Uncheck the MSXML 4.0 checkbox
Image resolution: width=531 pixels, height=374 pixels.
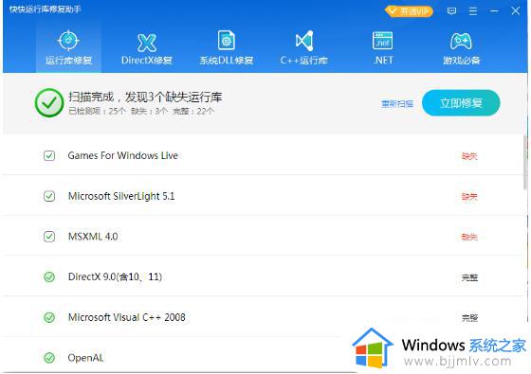(x=49, y=237)
